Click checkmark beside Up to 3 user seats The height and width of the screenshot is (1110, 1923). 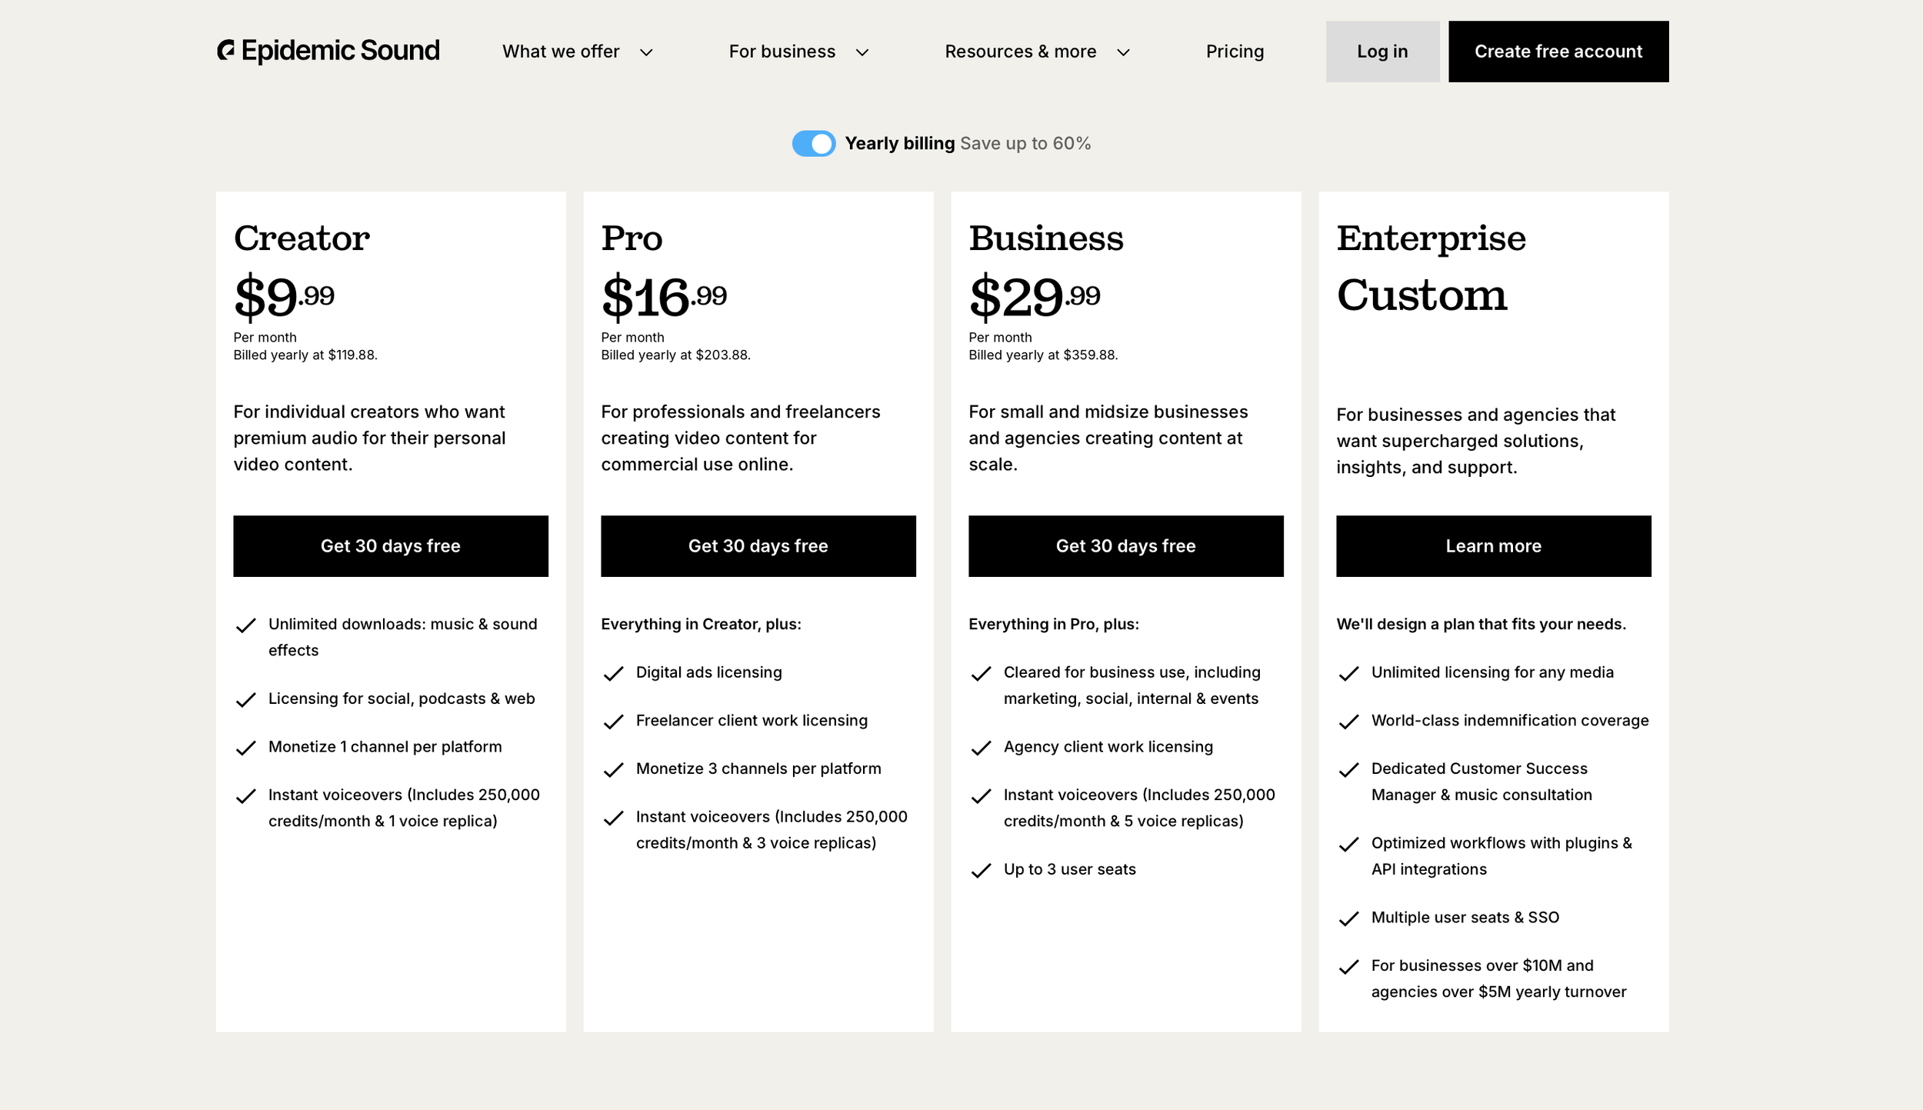981,871
